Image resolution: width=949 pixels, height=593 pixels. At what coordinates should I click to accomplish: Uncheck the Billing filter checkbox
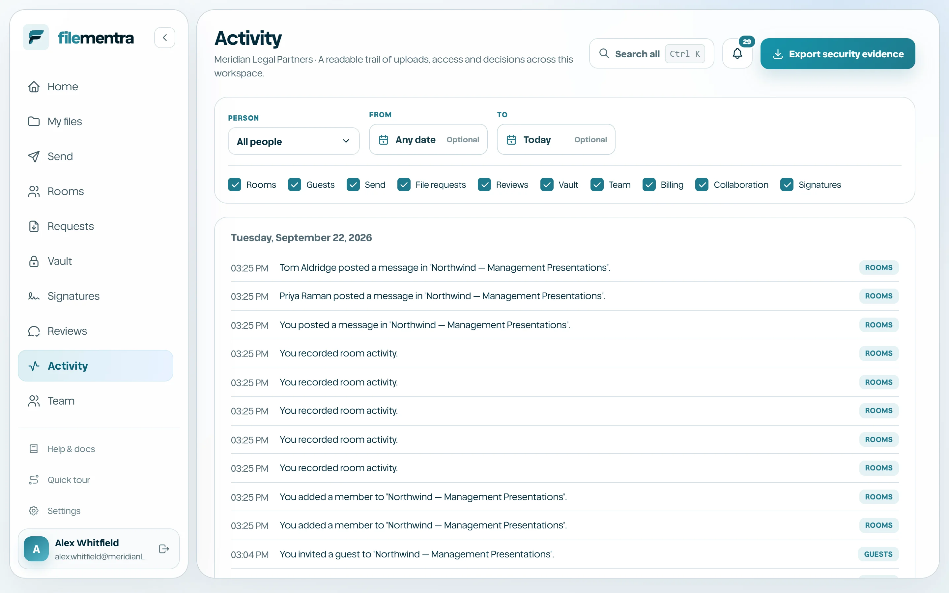click(x=649, y=185)
